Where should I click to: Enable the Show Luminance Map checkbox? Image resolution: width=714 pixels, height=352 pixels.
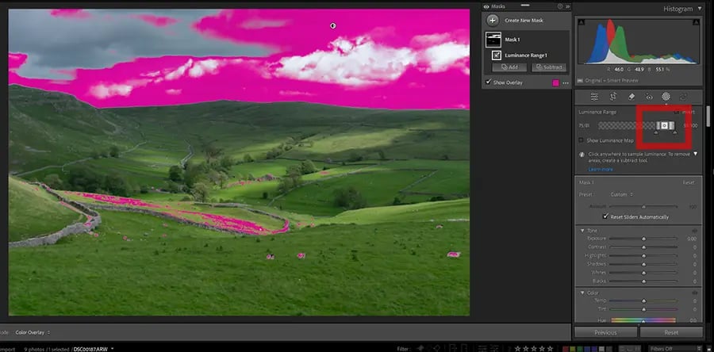tap(581, 140)
